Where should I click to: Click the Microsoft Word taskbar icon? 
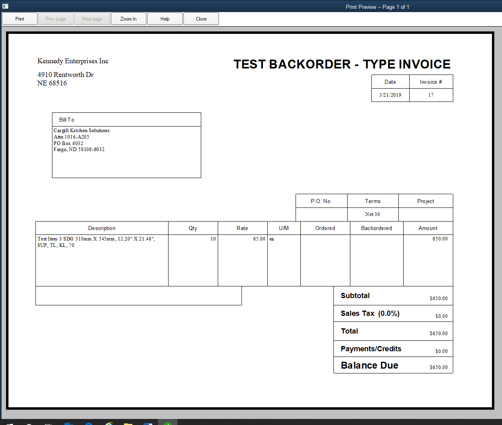[x=148, y=423]
